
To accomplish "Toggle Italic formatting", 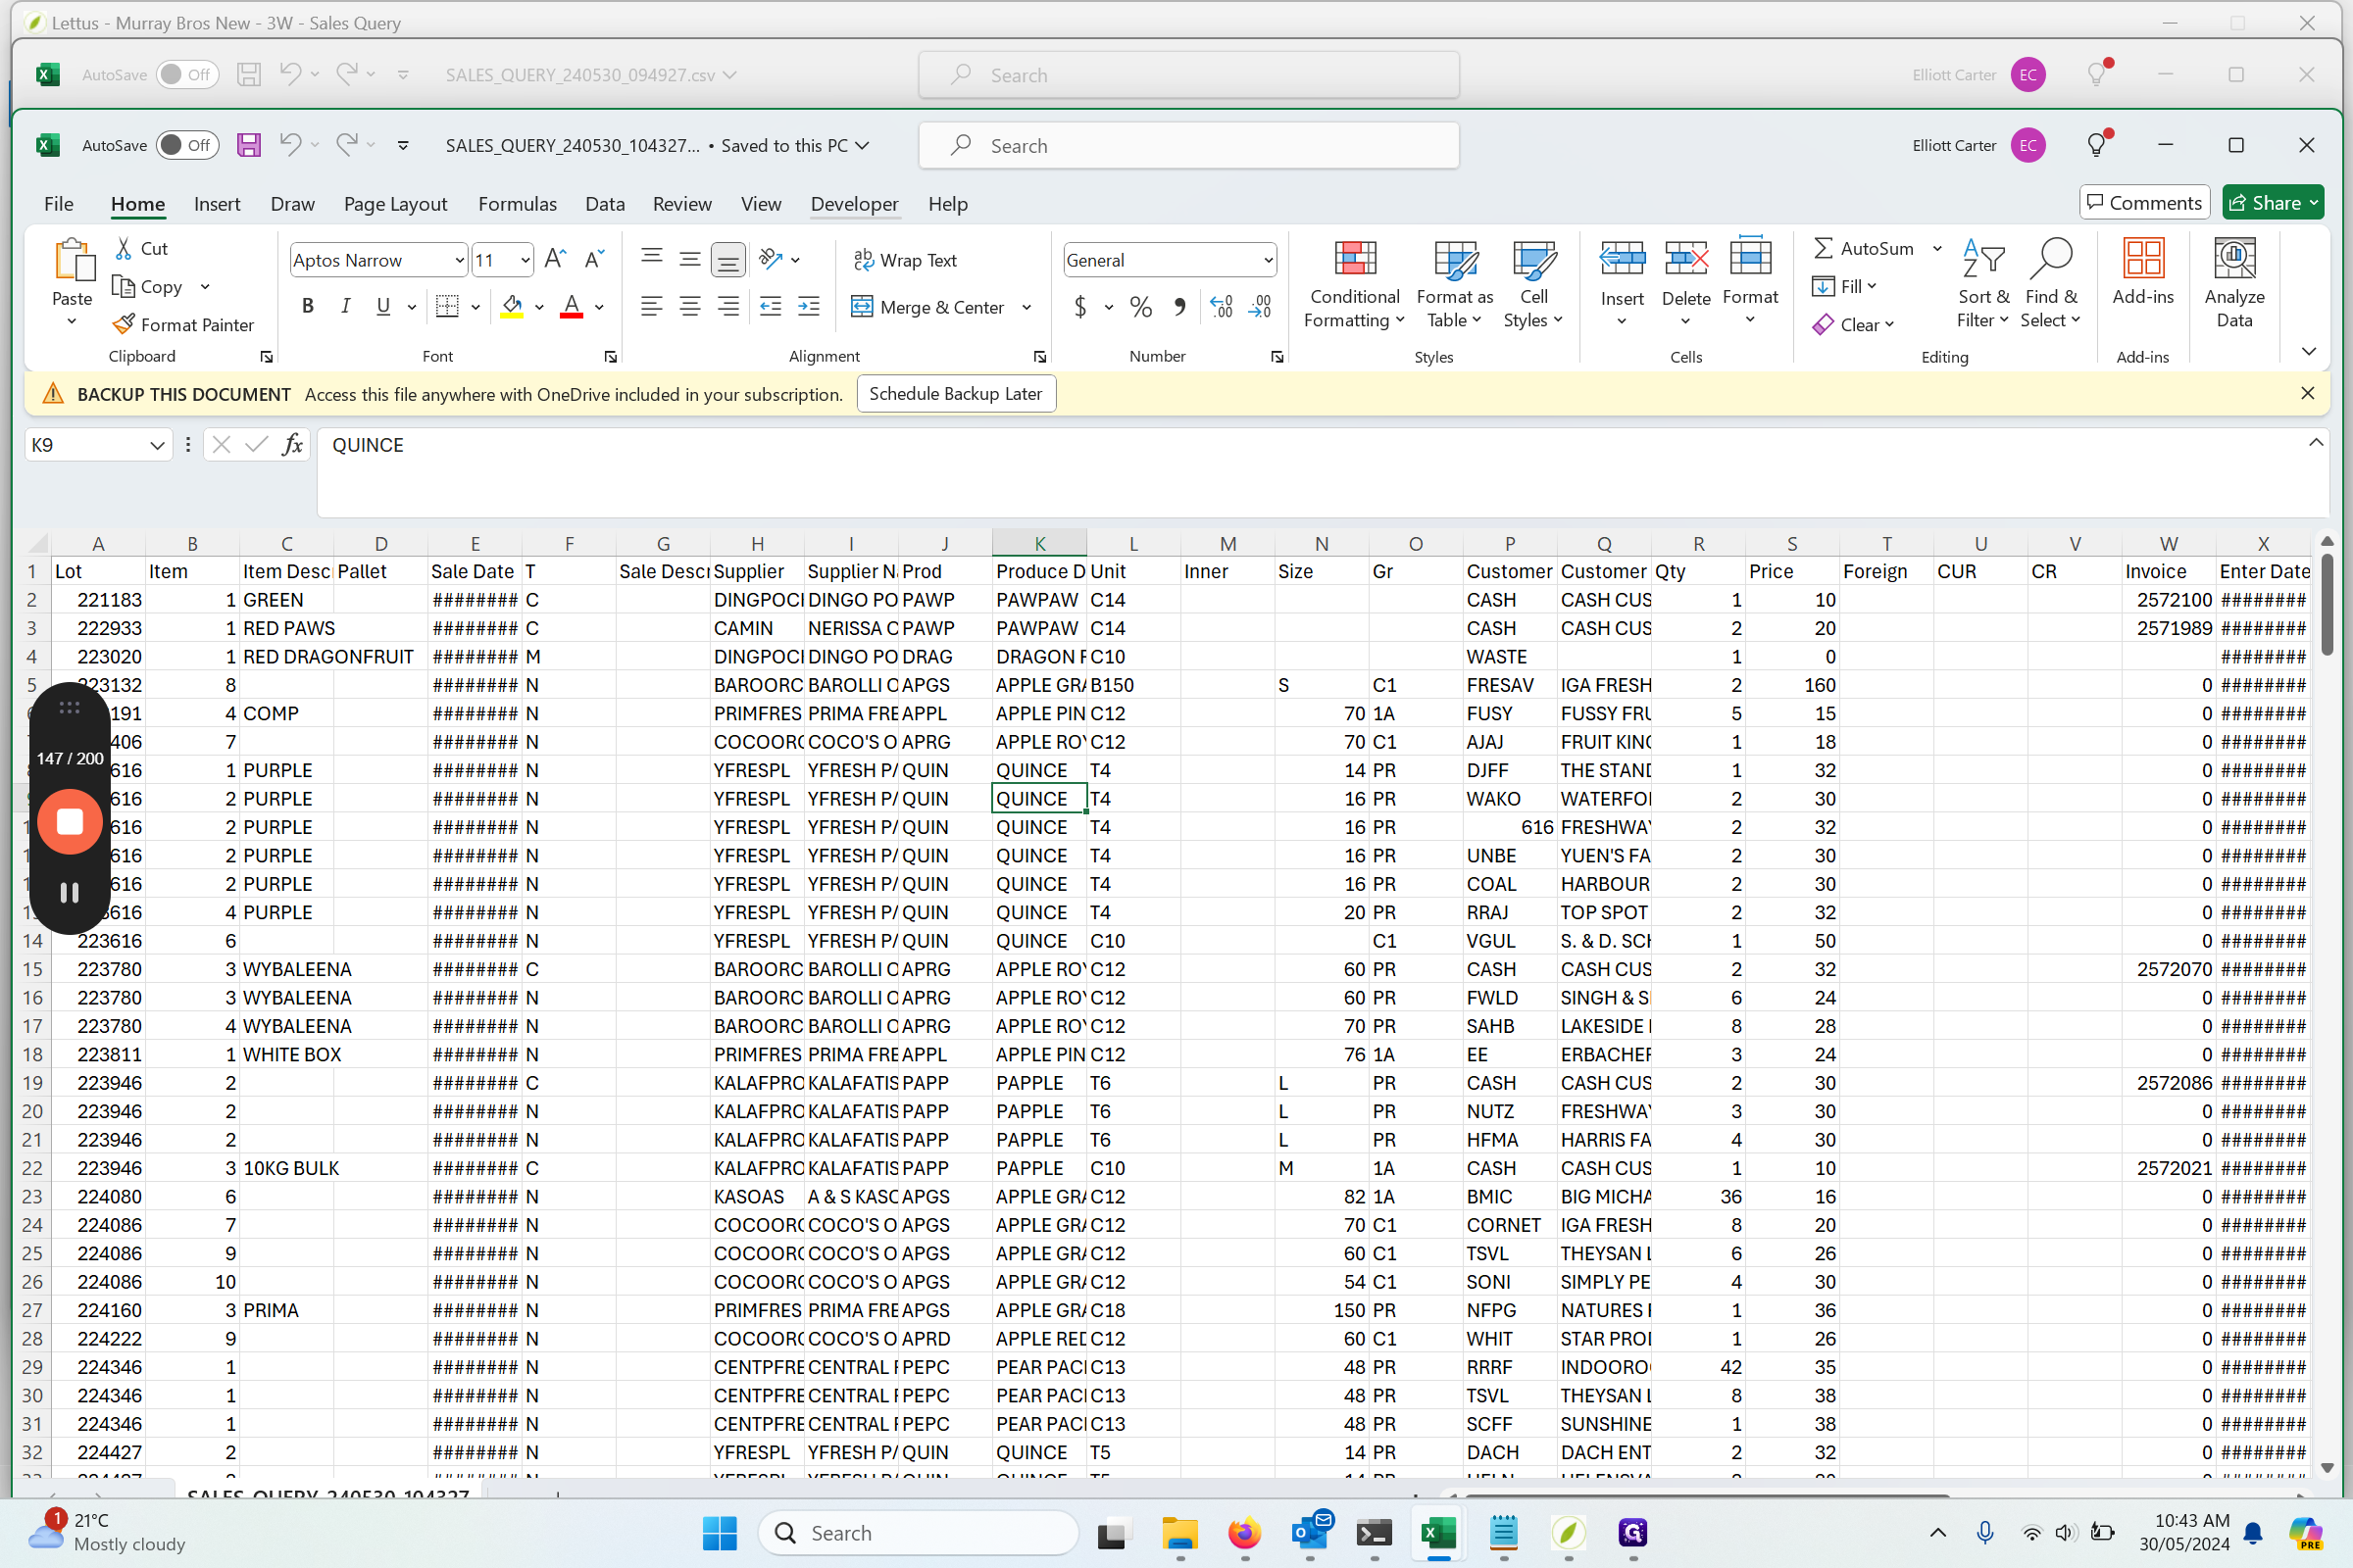I will click(x=345, y=307).
